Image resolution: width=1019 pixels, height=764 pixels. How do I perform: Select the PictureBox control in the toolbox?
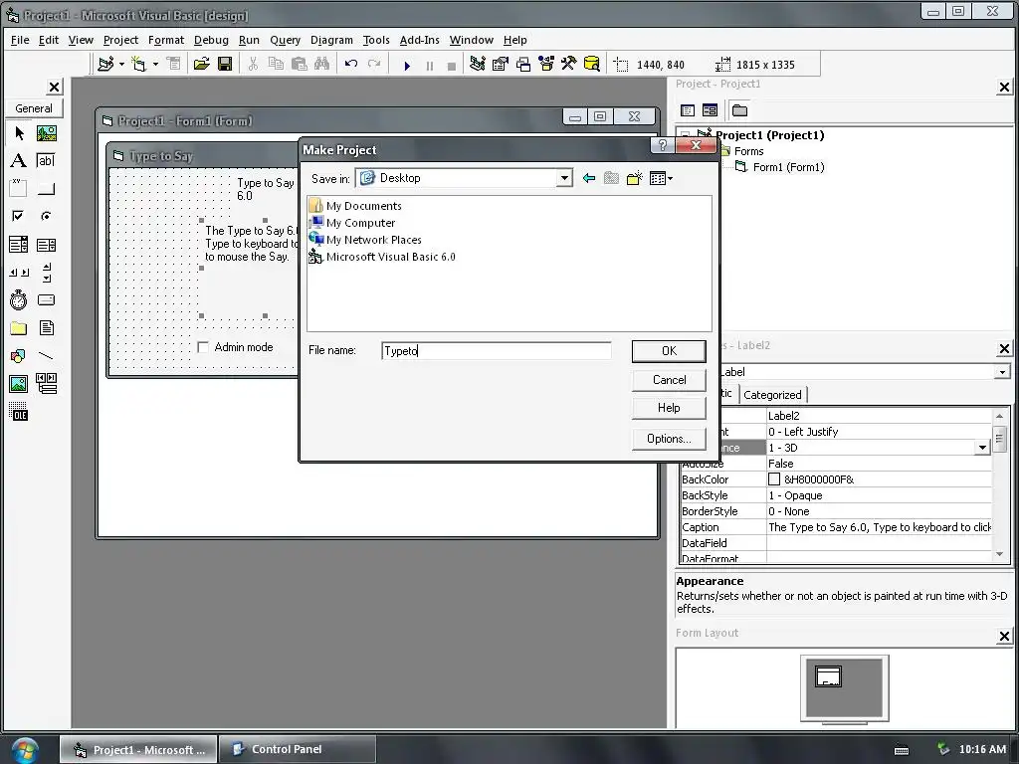[x=46, y=133]
